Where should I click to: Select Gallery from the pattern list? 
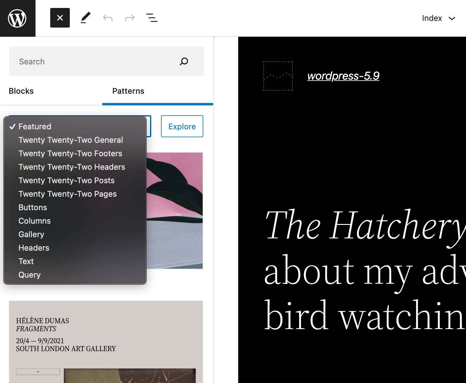pyautogui.click(x=31, y=234)
